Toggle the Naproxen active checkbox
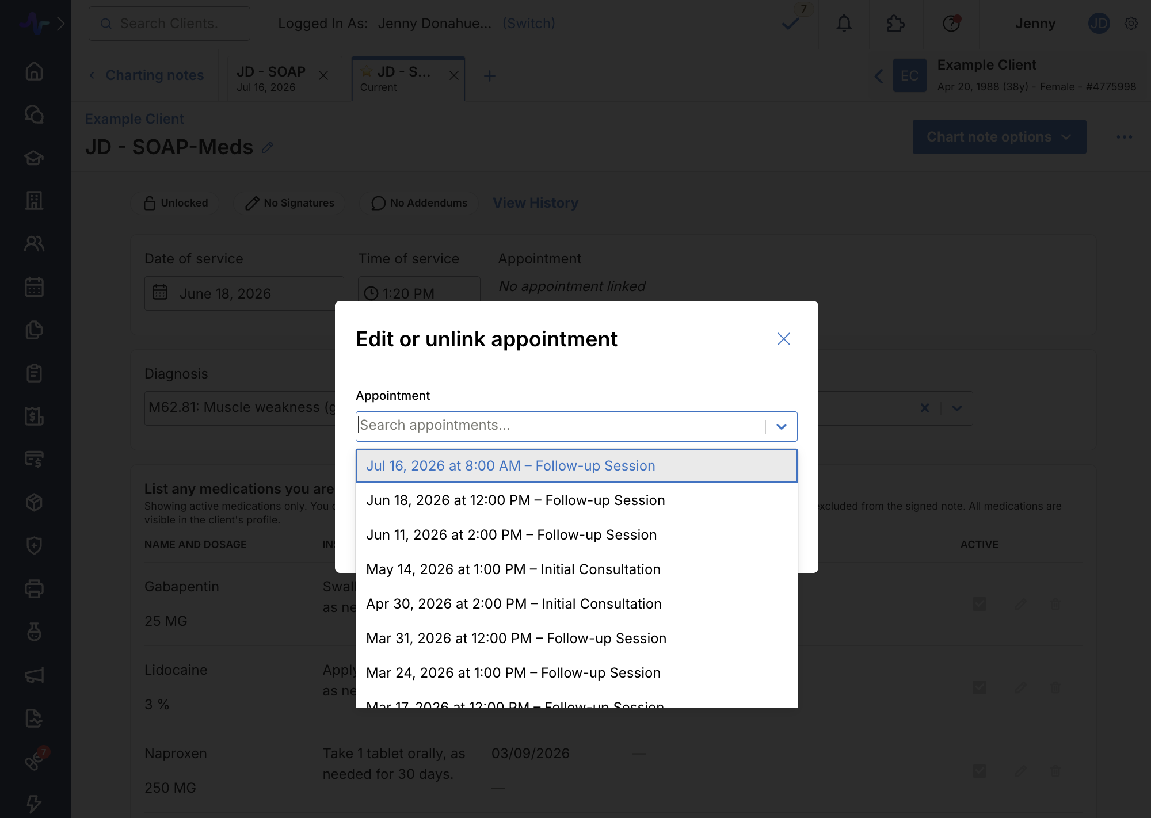The height and width of the screenshot is (818, 1151). [x=980, y=771]
